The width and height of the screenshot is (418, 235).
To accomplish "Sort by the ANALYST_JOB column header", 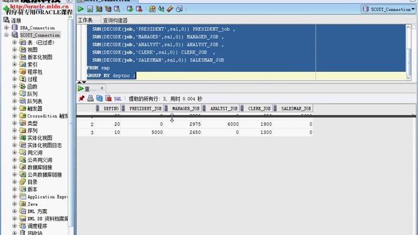I will (x=221, y=108).
